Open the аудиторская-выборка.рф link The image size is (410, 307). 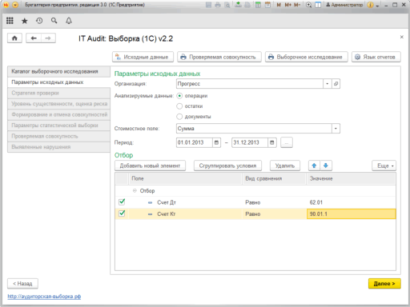point(44,297)
